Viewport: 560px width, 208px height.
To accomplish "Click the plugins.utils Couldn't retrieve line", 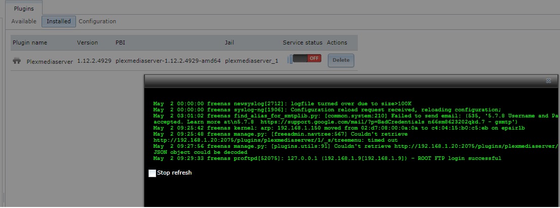I will (356, 146).
